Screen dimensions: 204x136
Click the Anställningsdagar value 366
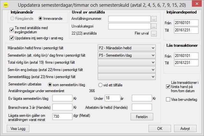92,91
